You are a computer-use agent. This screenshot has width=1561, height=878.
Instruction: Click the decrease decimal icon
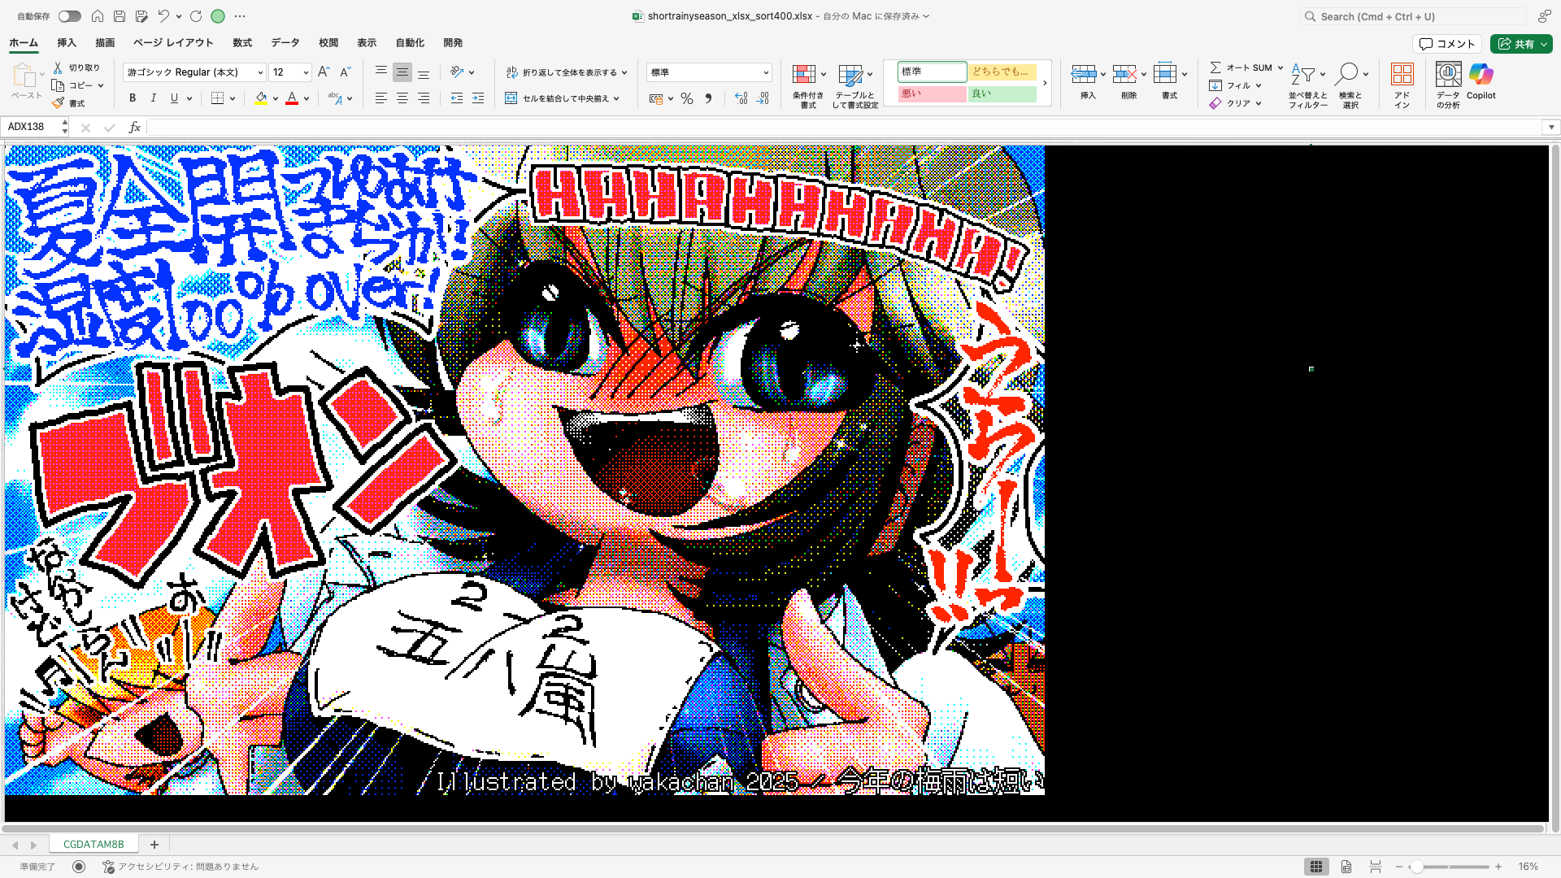tap(763, 98)
